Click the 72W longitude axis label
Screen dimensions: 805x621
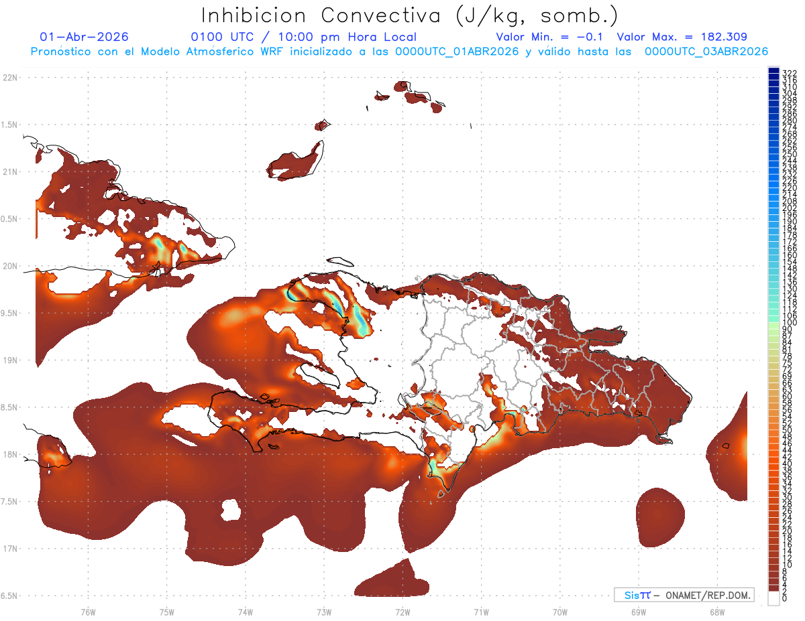(x=402, y=612)
